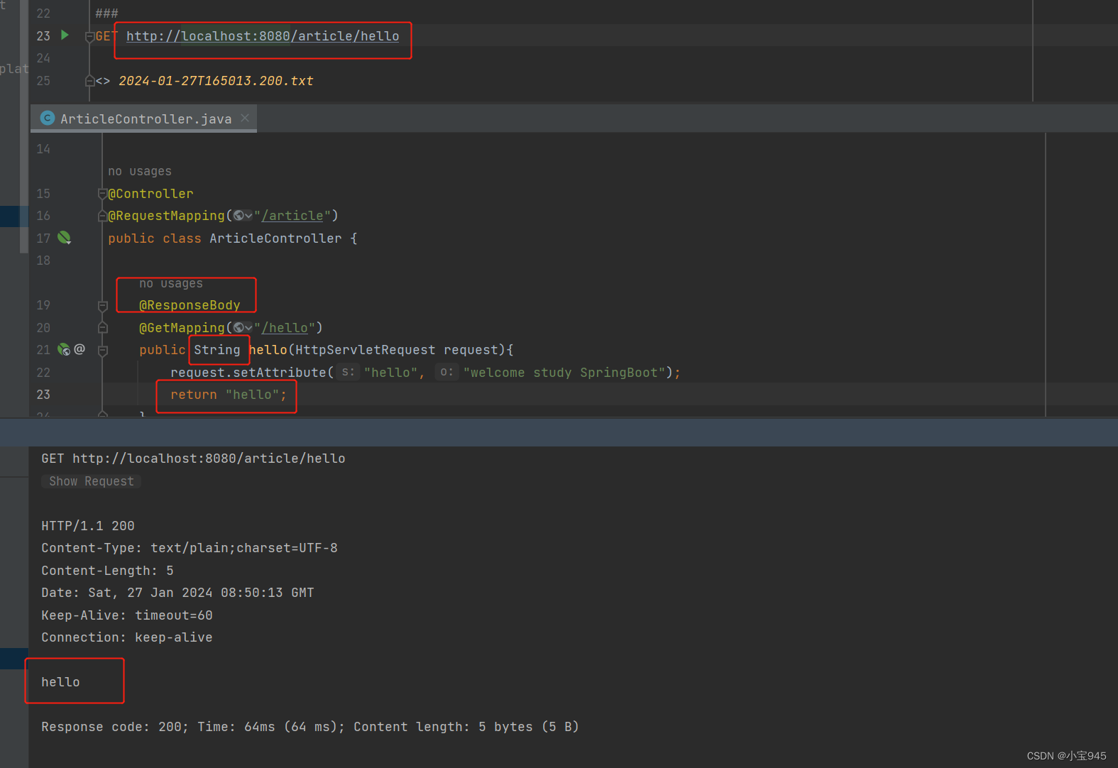Image resolution: width=1118 pixels, height=768 pixels.
Task: Click the Keep-Alive: timeout=60 header
Action: pyautogui.click(x=127, y=615)
